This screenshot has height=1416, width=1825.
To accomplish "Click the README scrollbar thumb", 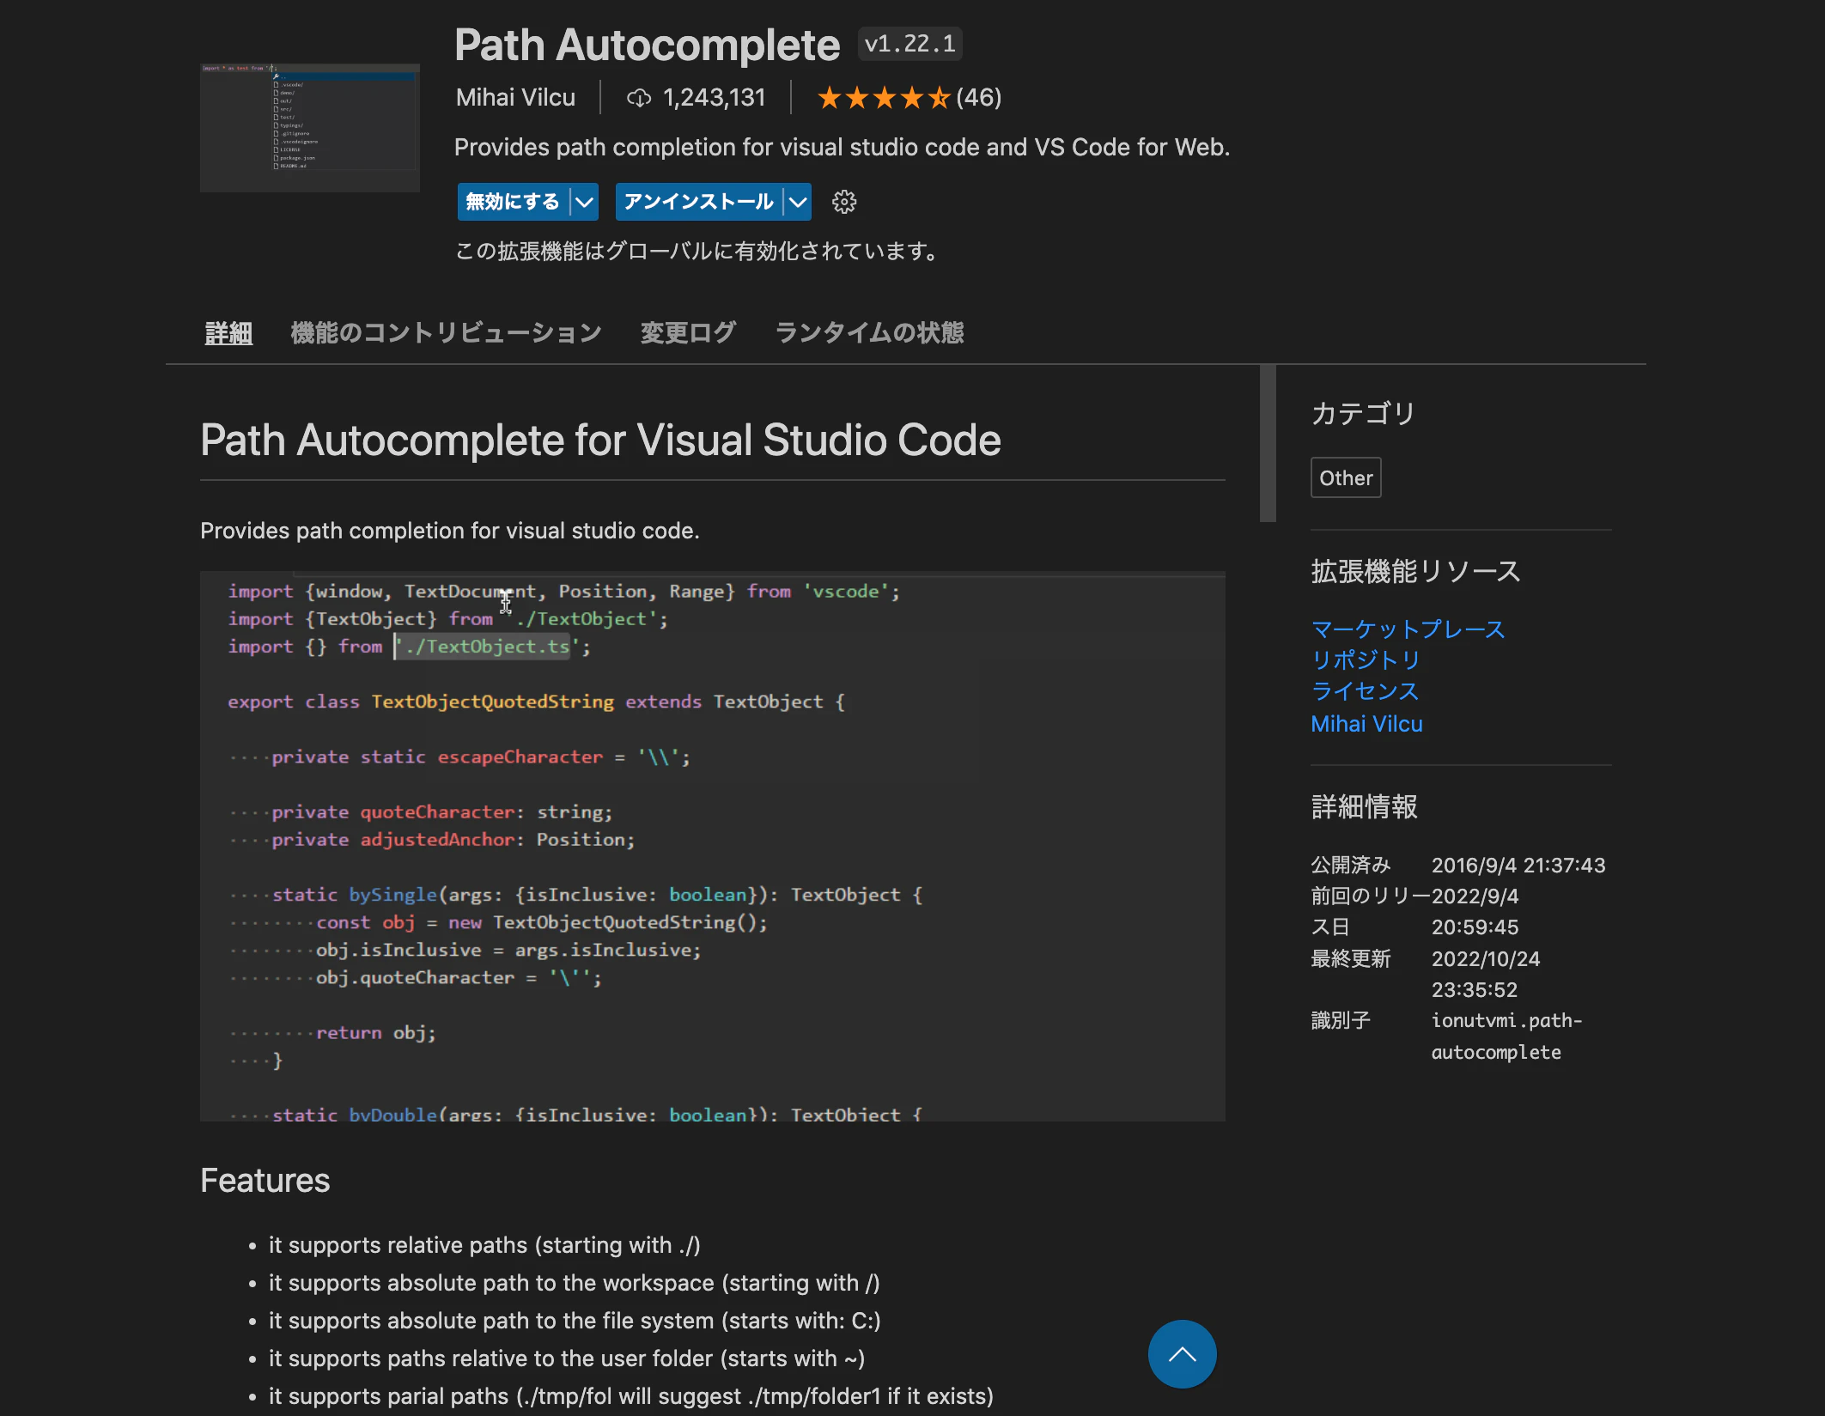I will click(x=1268, y=443).
